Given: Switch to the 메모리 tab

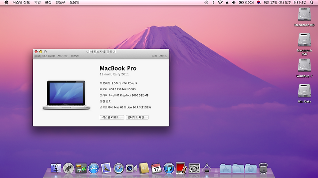Looking at the screenshot, I should tap(75, 56).
